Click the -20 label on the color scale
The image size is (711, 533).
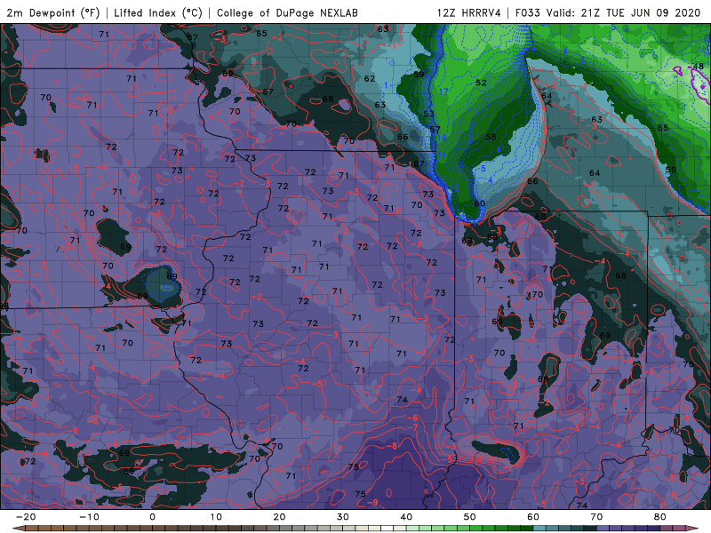click(x=26, y=517)
